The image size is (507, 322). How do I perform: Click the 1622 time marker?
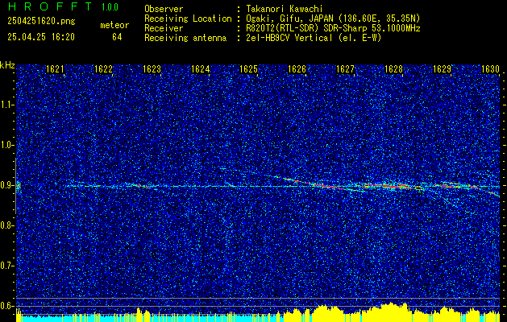point(103,68)
